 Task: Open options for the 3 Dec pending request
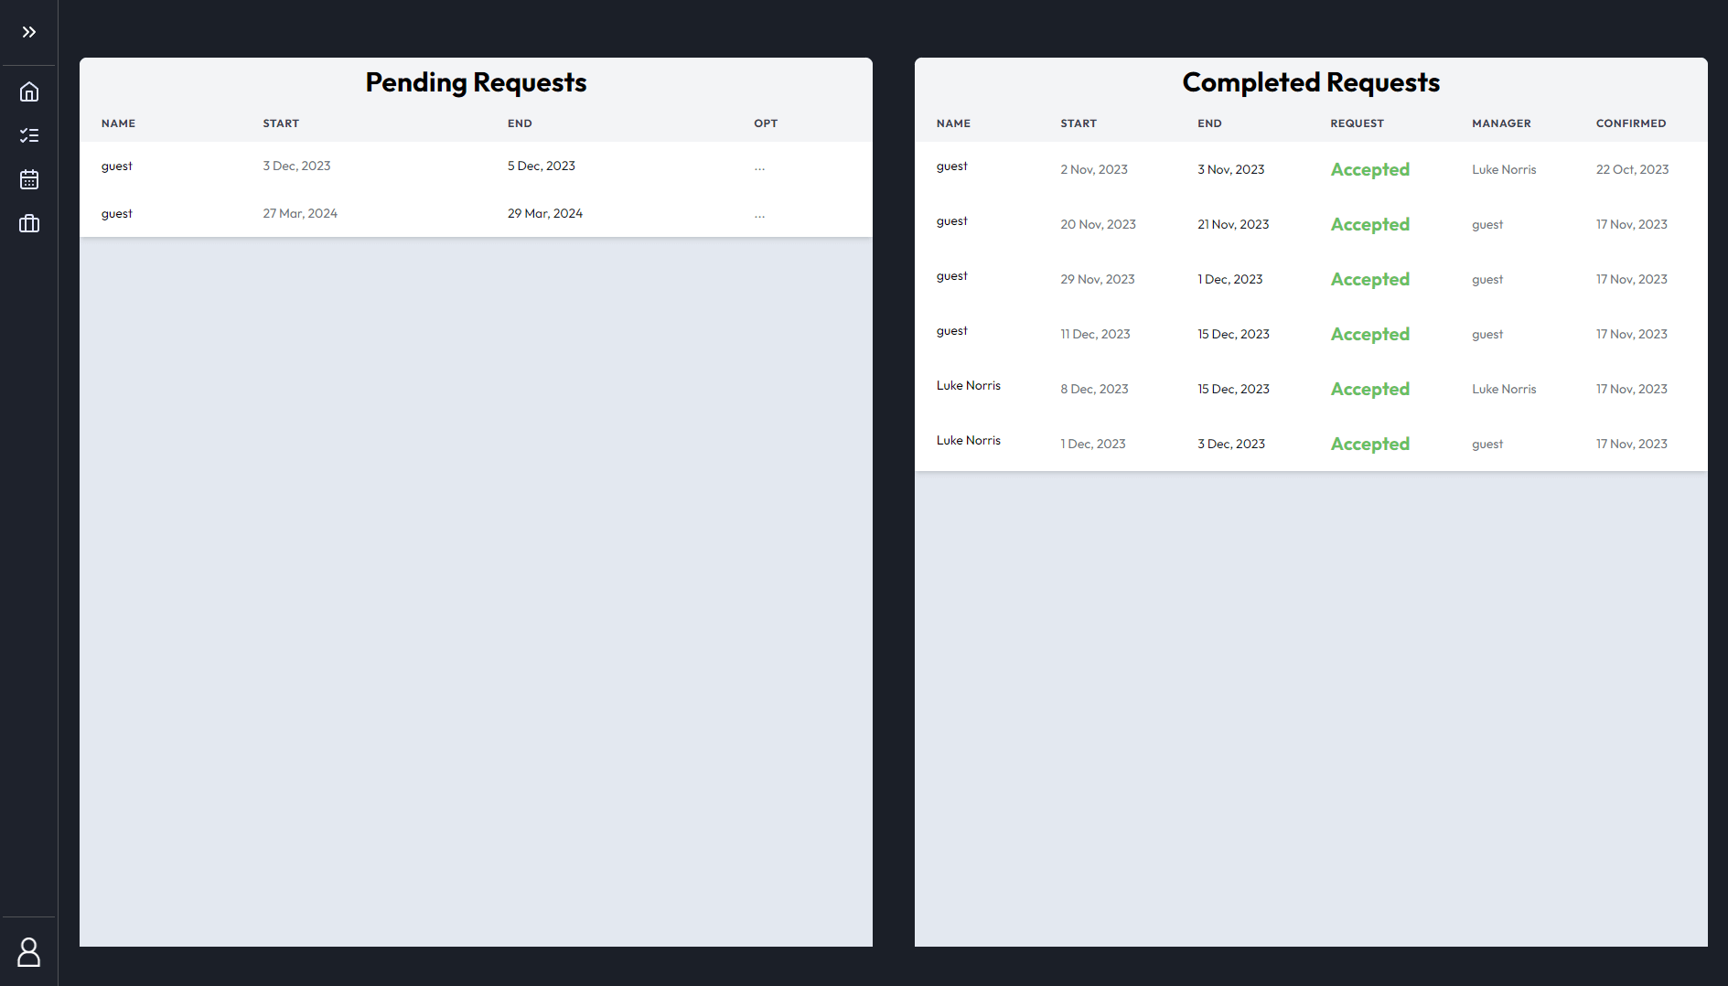coord(759,166)
